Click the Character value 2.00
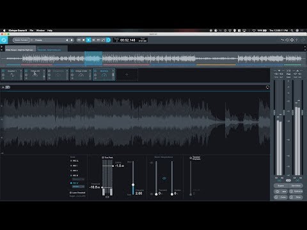307x230 pixels. [x=139, y=194]
